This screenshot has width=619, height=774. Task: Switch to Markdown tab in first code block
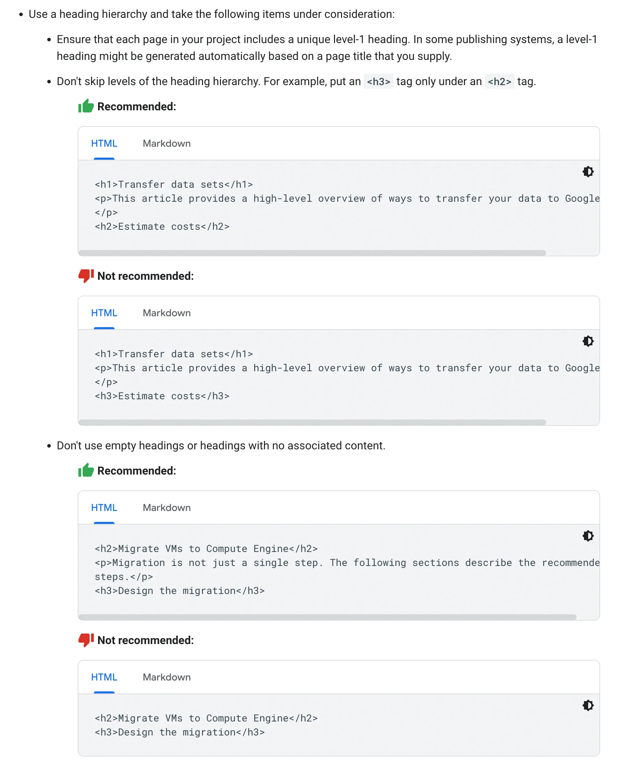click(166, 143)
